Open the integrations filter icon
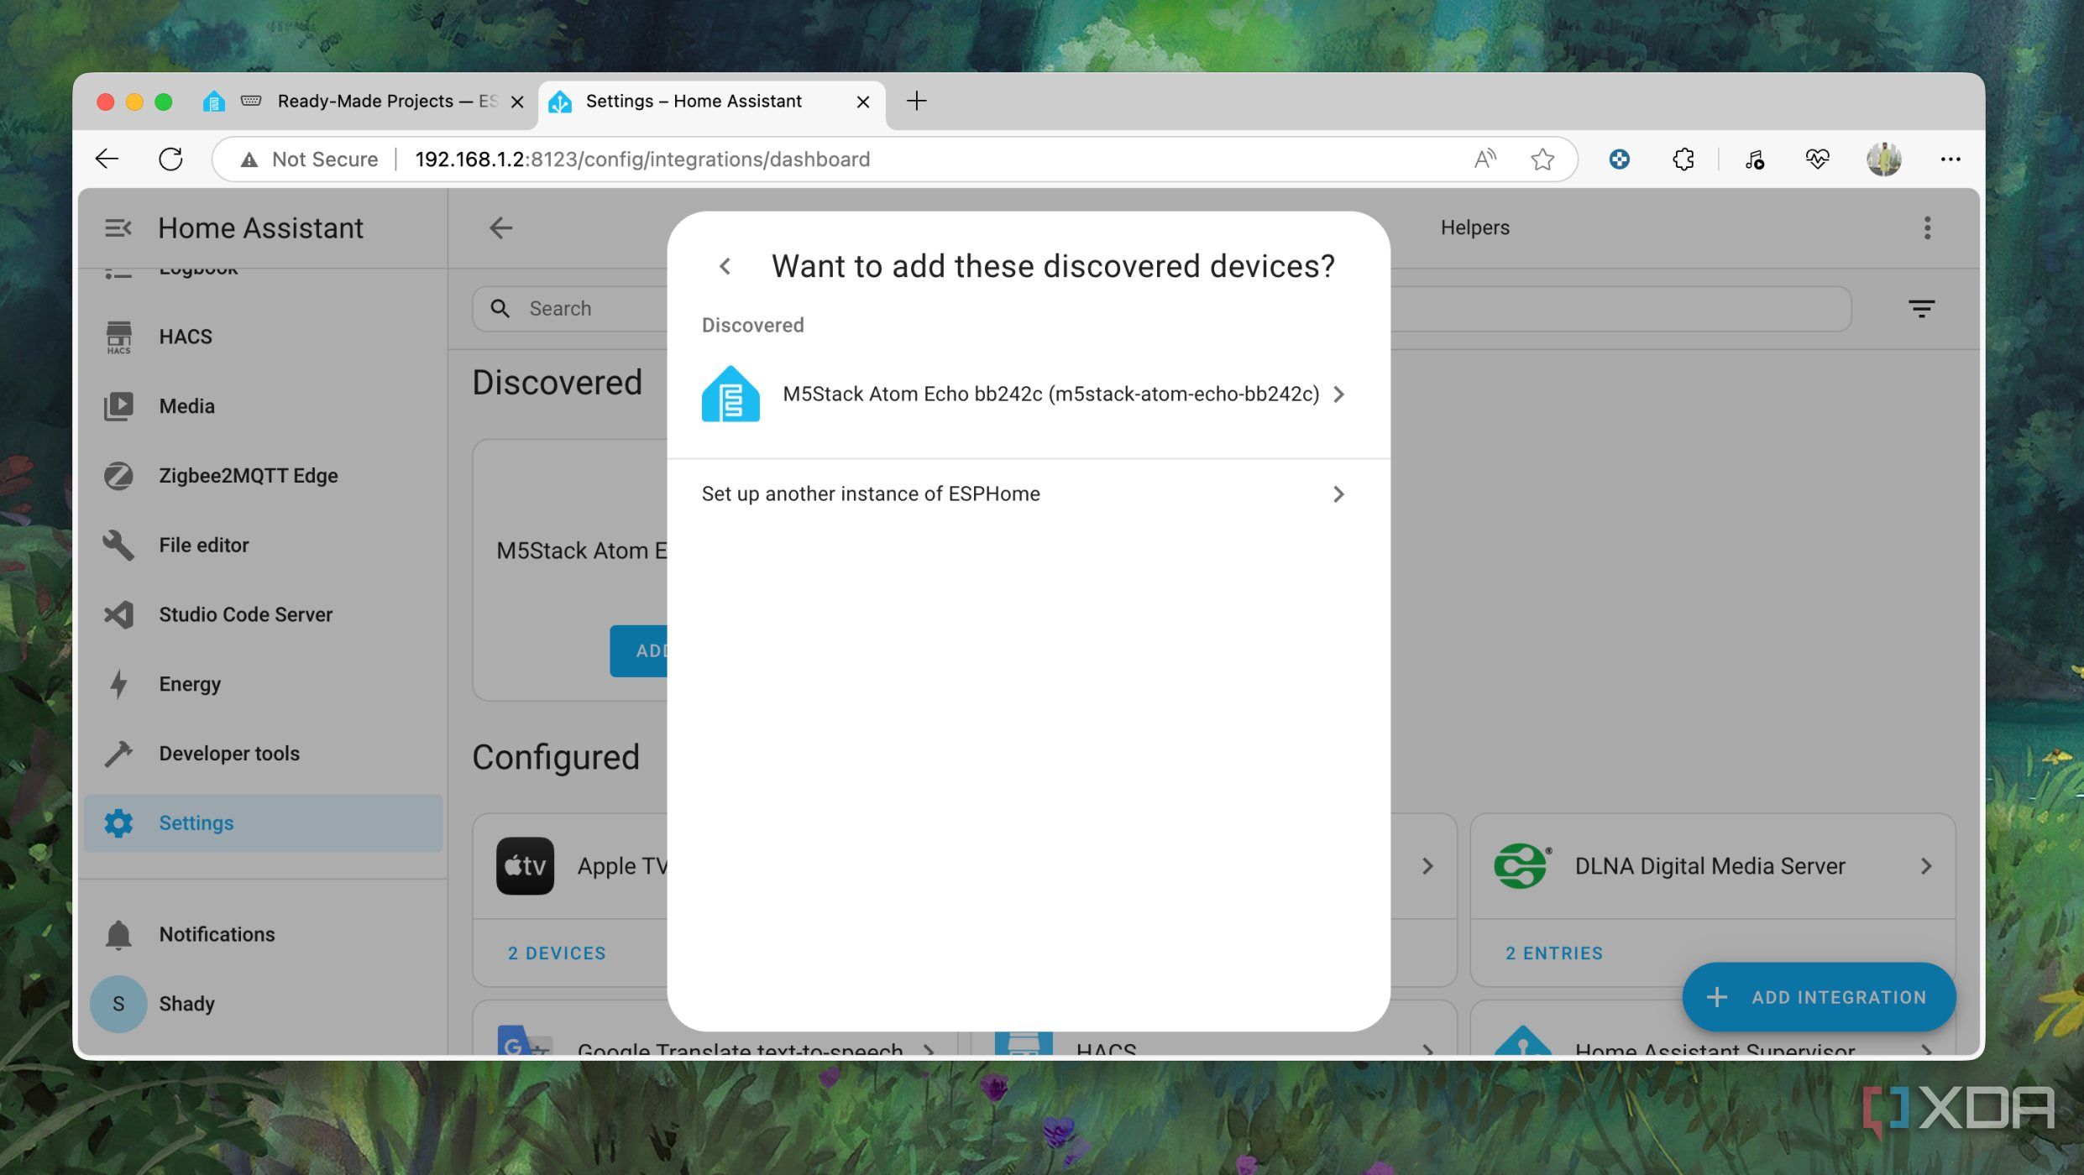The image size is (2084, 1175). (x=1921, y=309)
